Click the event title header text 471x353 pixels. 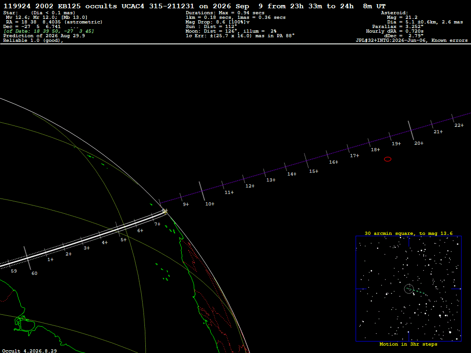coord(195,6)
